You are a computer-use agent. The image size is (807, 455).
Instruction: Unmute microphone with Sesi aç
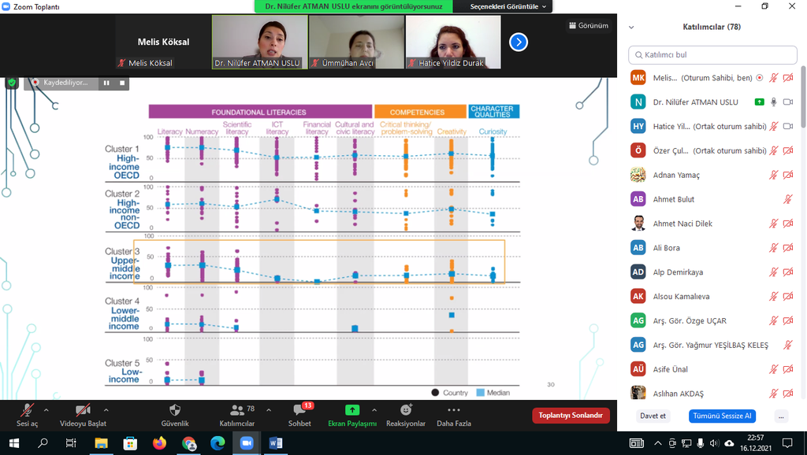(x=28, y=410)
